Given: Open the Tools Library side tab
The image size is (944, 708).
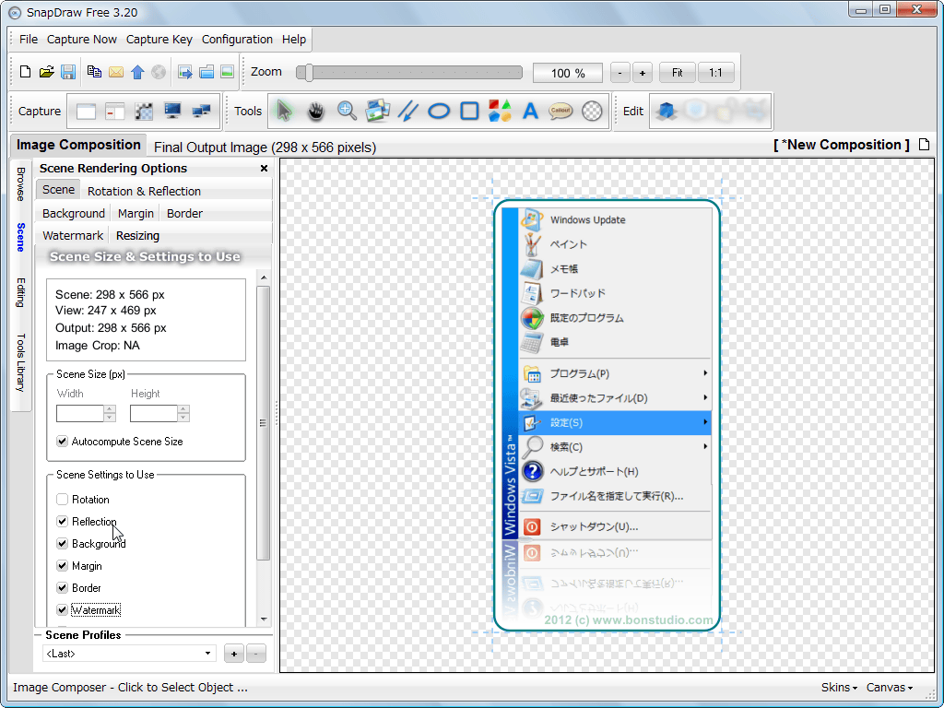Looking at the screenshot, I should (x=20, y=362).
